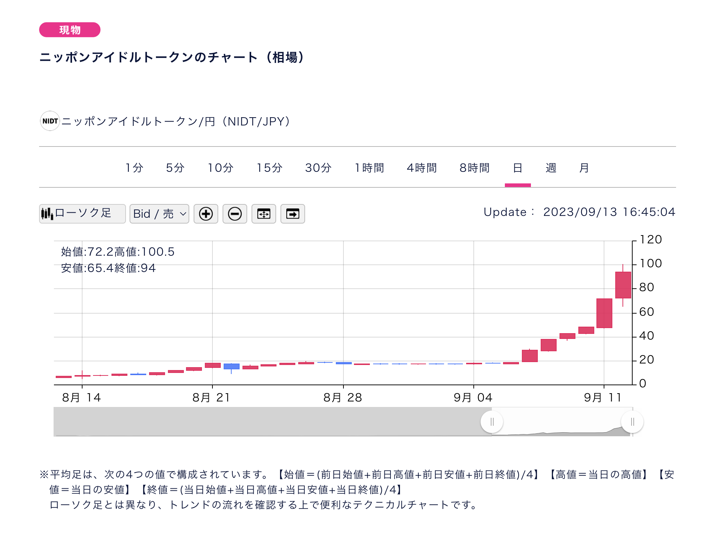The width and height of the screenshot is (705, 552).
Task: Enable the 週 weekly interval
Action: [x=550, y=167]
